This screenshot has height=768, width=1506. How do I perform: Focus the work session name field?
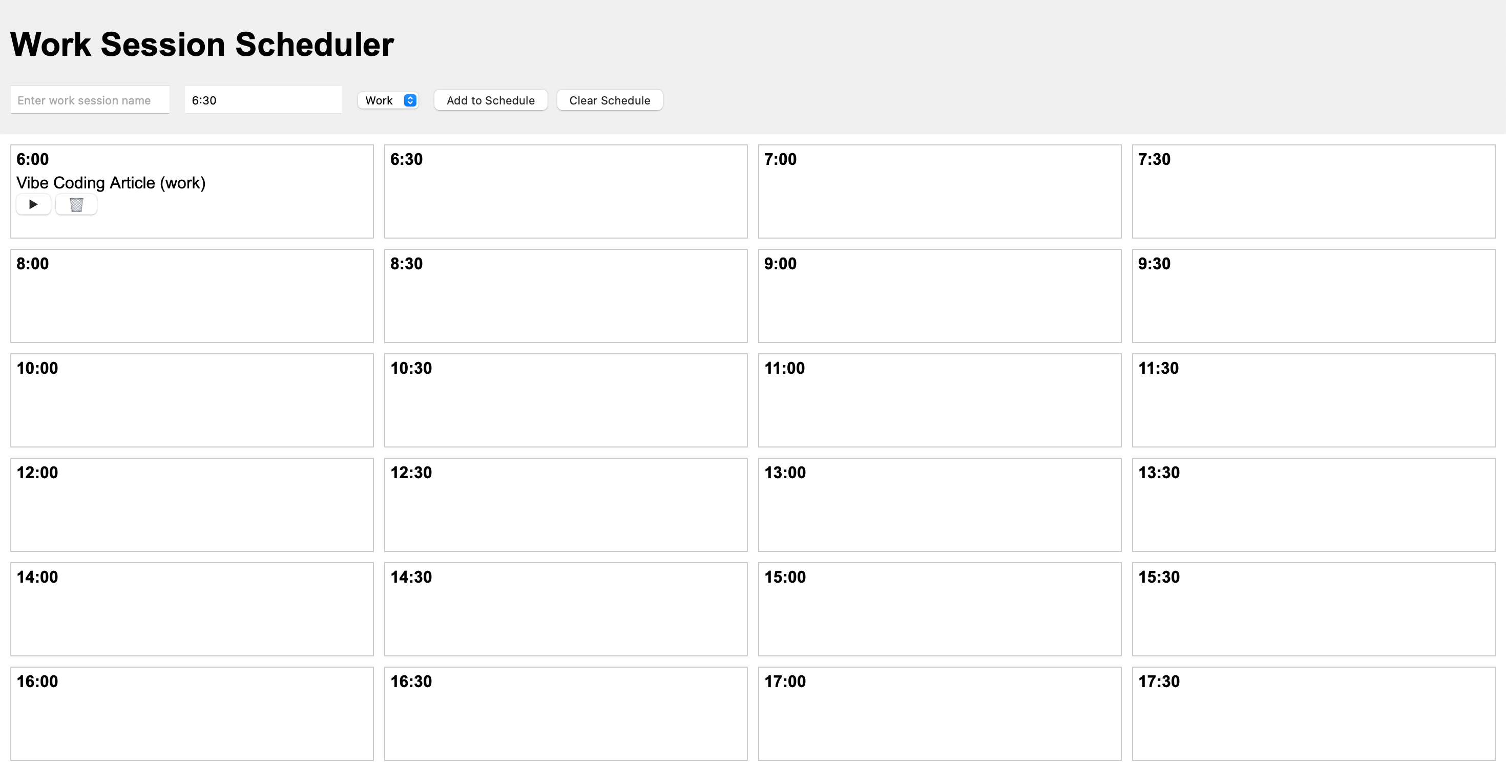(90, 100)
